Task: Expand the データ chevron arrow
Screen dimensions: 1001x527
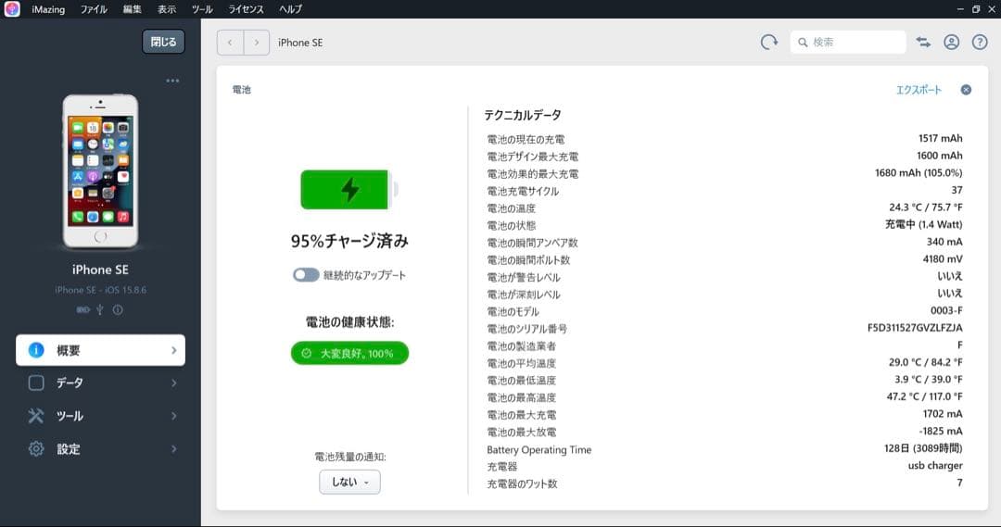Action: [x=173, y=383]
